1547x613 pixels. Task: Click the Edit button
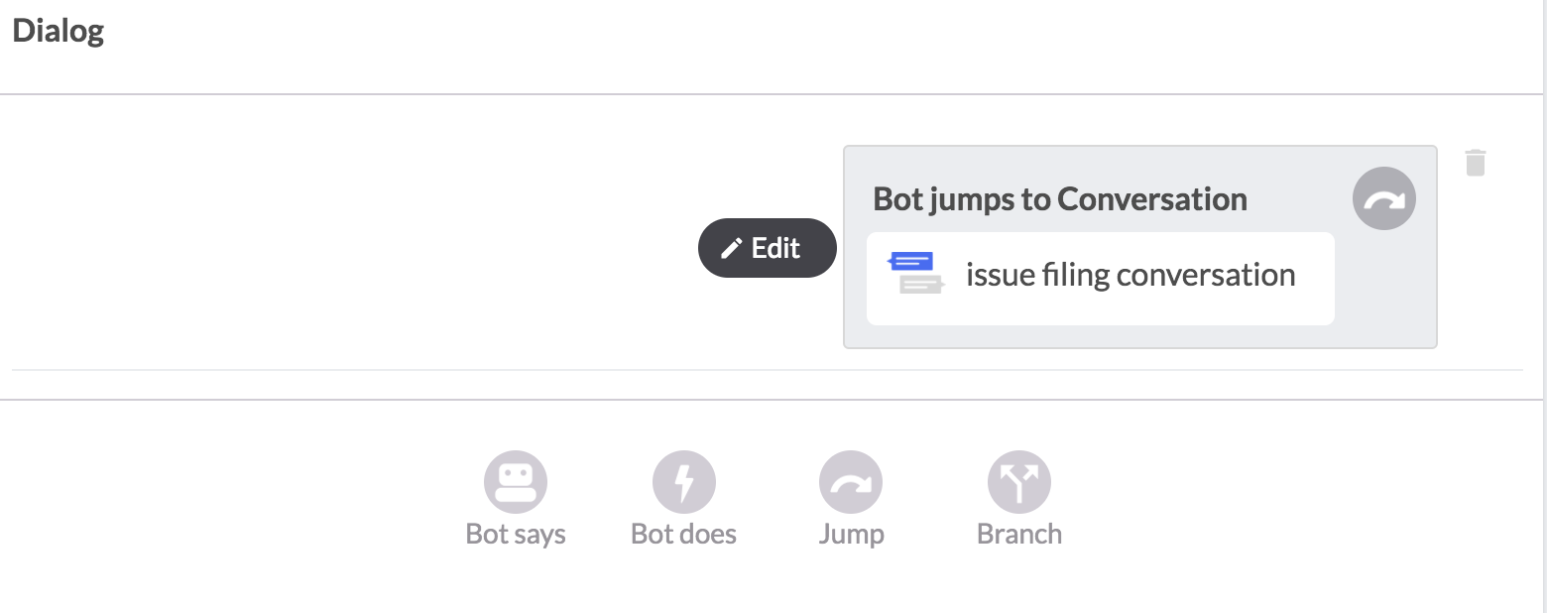[x=768, y=248]
